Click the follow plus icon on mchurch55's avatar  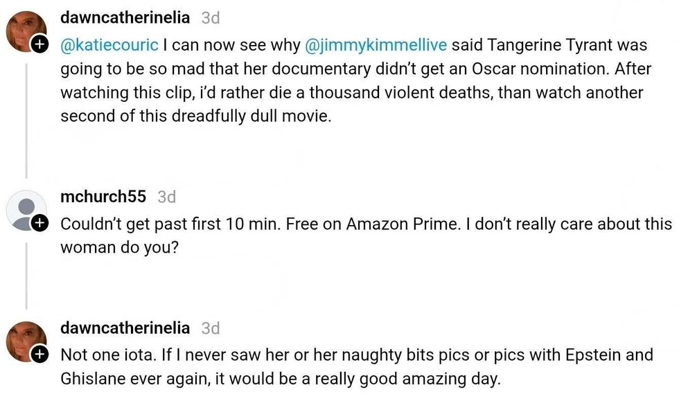[x=40, y=223]
